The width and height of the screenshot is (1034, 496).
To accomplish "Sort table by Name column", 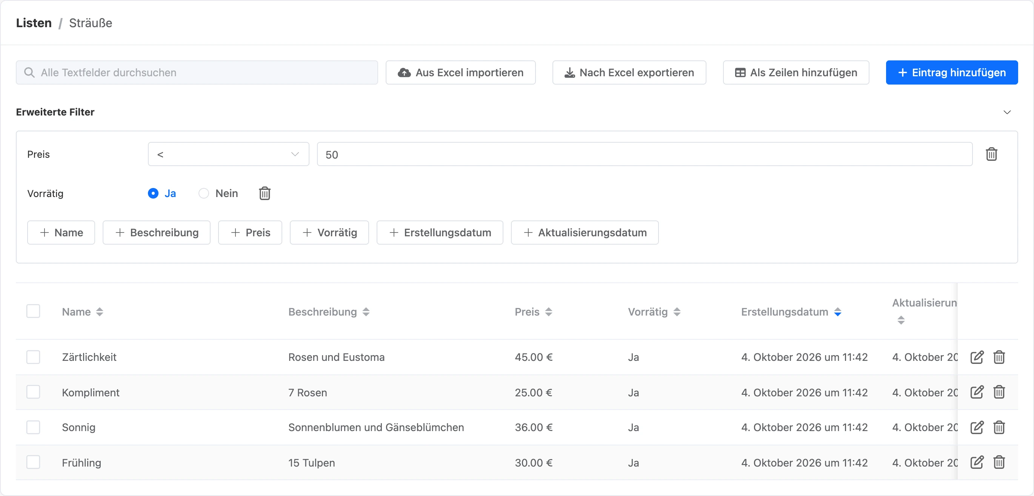I will pos(100,312).
